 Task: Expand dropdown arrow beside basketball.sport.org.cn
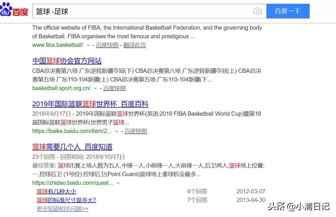point(96,88)
